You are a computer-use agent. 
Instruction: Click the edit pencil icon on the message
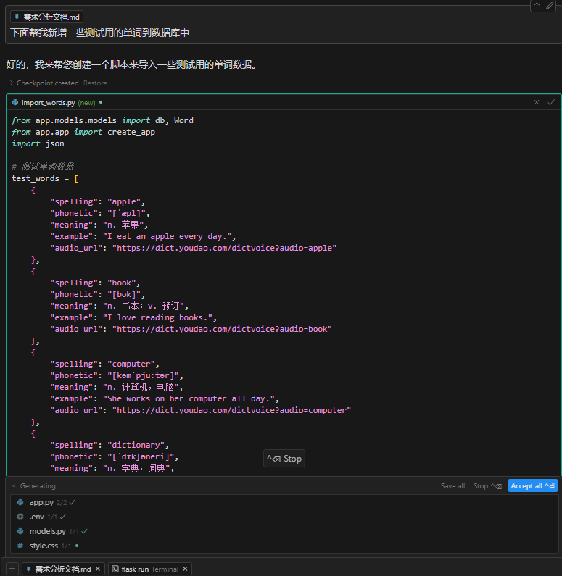550,6
